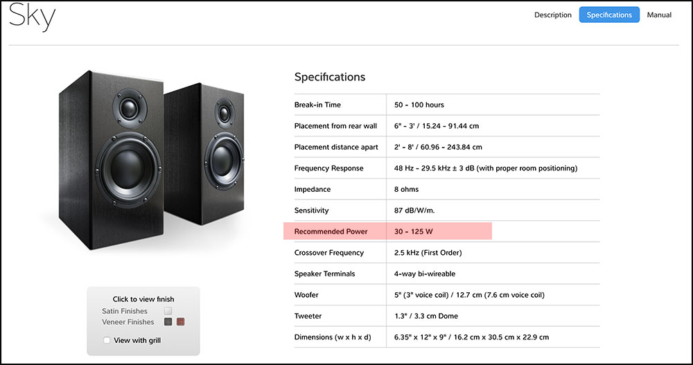Click the highlighted Recommended Power label
The image size is (693, 365).
tap(331, 231)
